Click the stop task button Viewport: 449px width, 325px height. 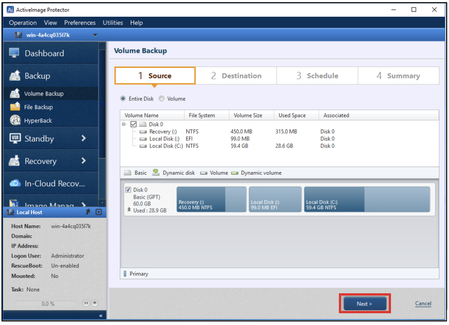coord(94,303)
